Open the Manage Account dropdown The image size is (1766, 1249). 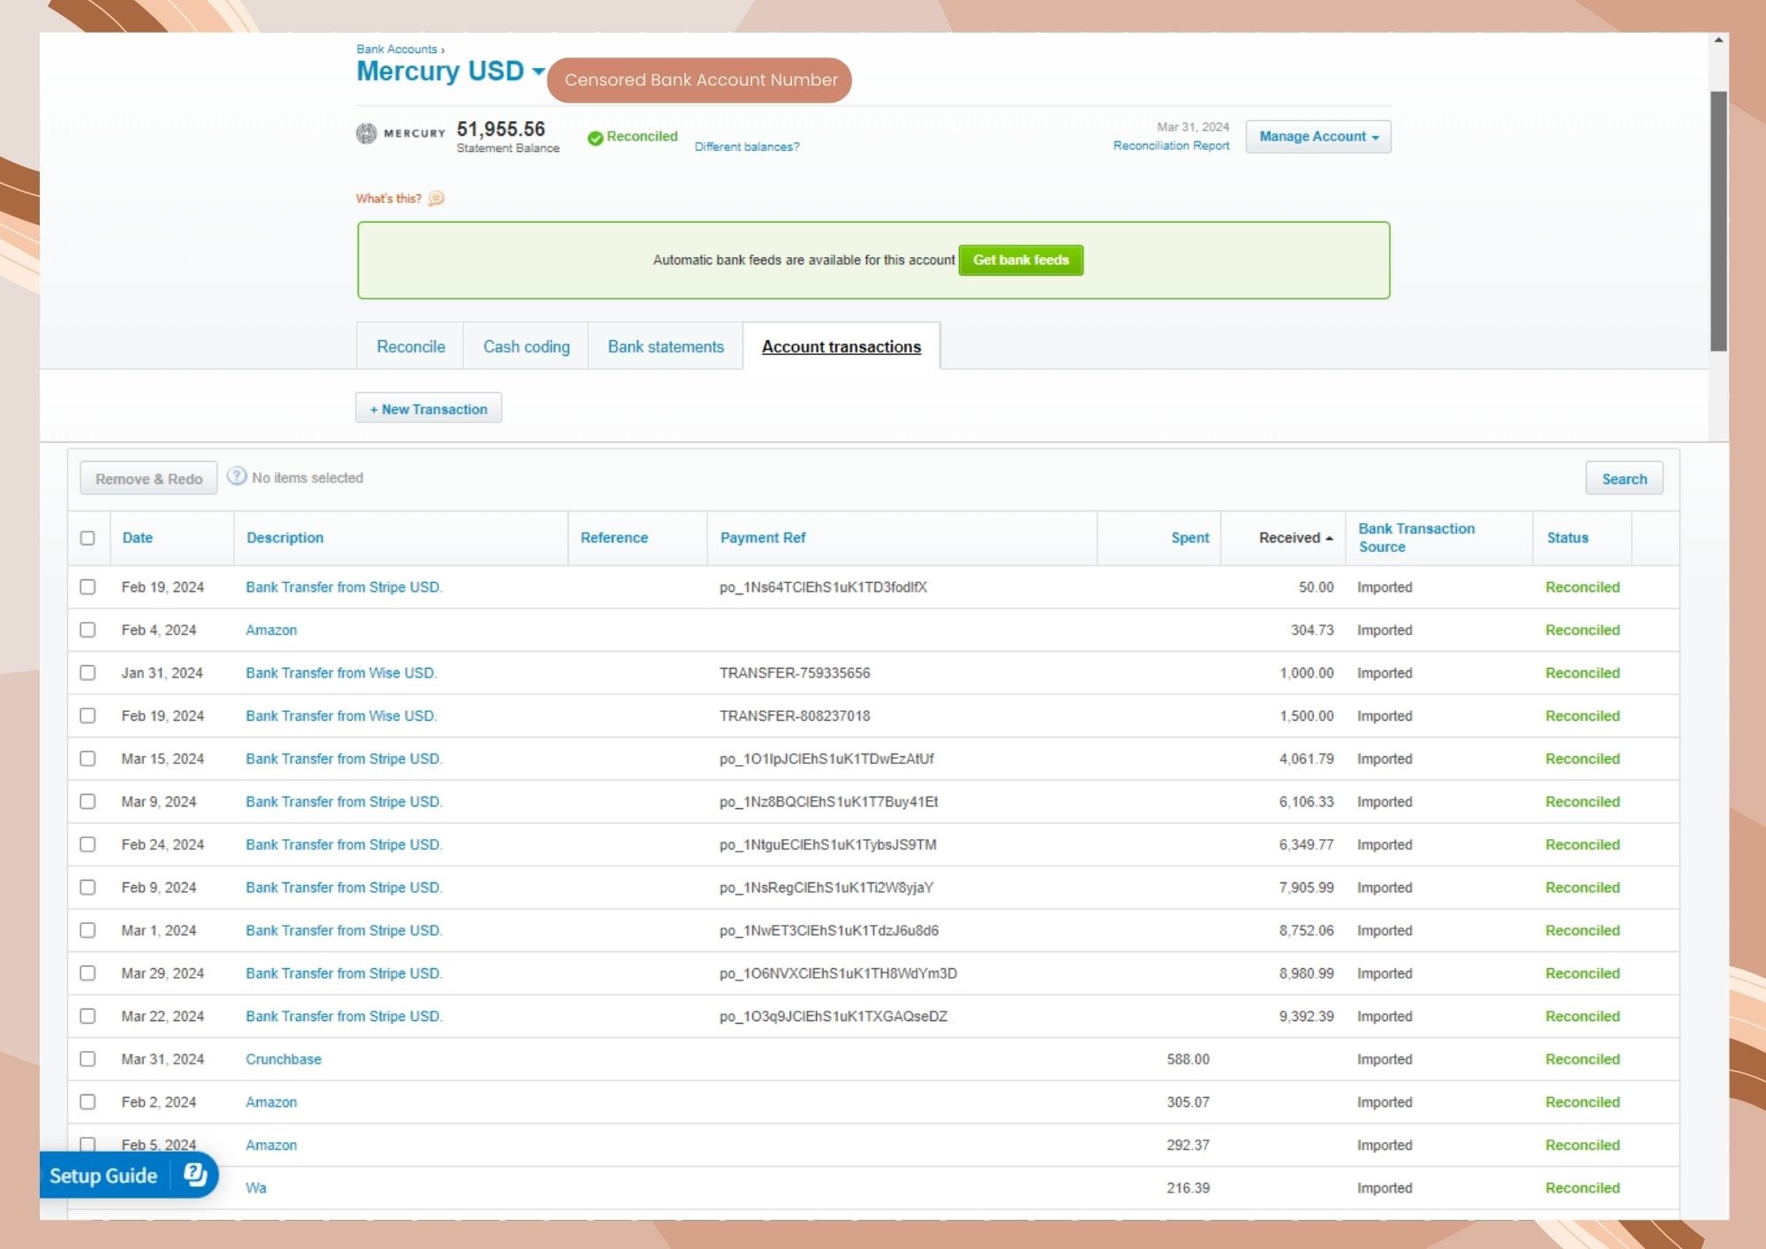(1318, 137)
